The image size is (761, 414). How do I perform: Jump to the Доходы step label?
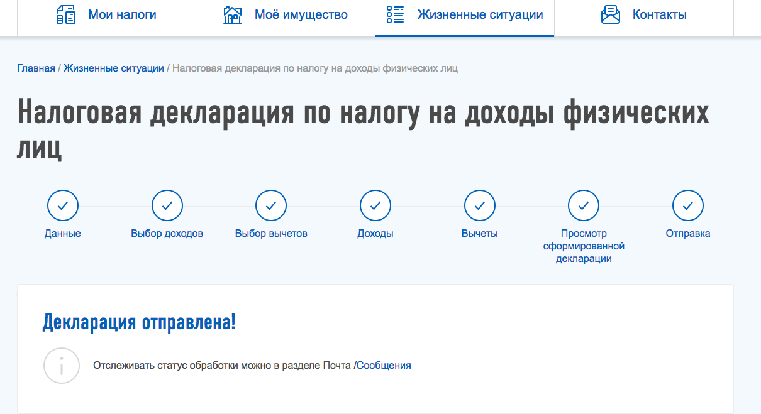pos(375,234)
